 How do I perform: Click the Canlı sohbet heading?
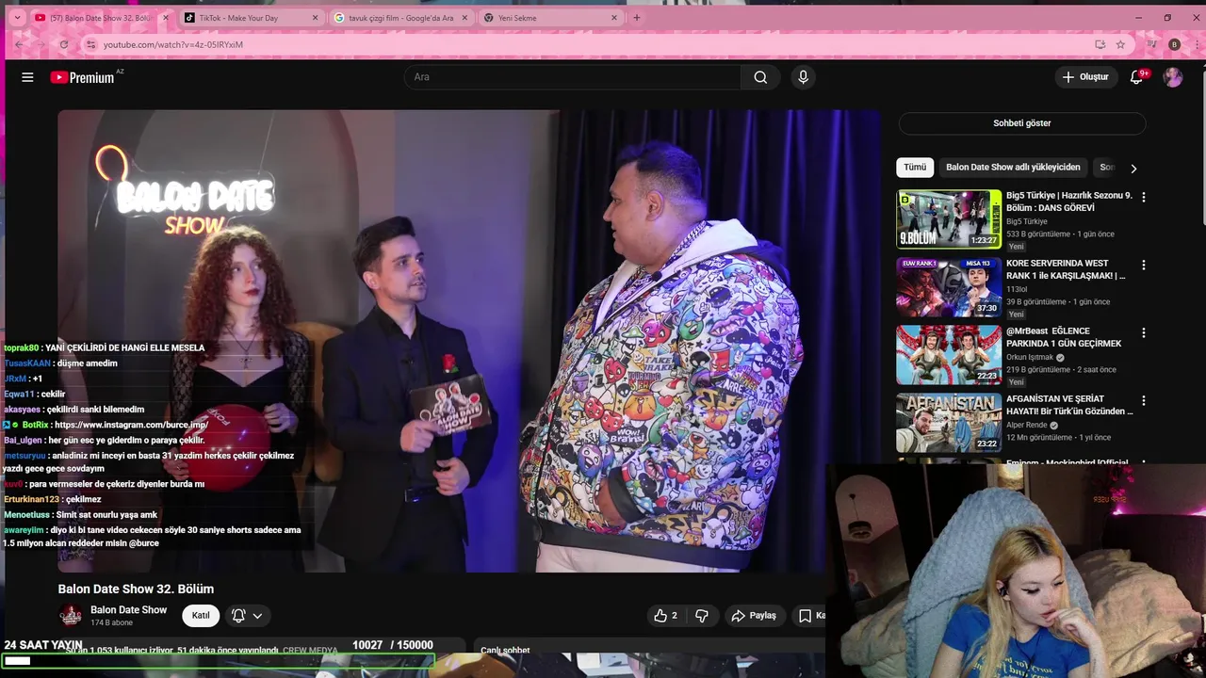point(505,650)
